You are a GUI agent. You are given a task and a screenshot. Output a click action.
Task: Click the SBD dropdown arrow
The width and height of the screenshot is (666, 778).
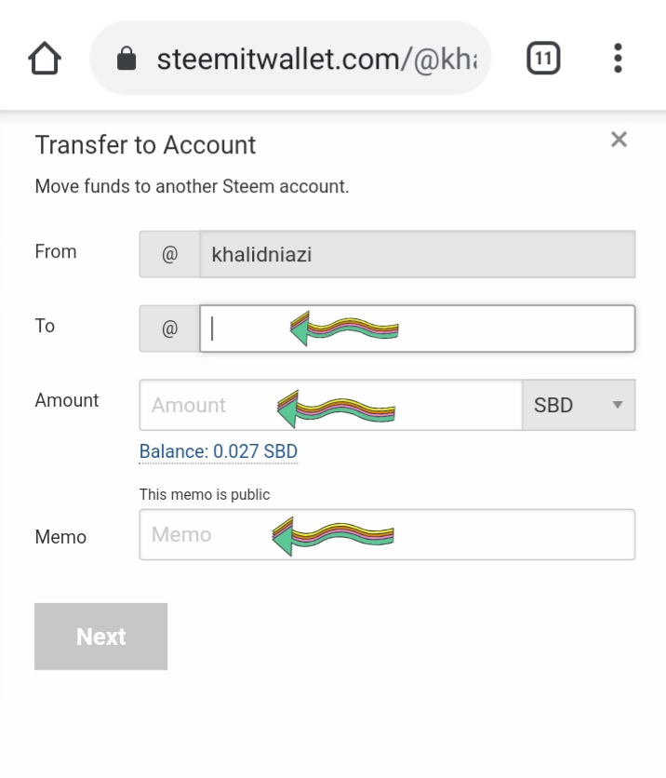(x=616, y=405)
